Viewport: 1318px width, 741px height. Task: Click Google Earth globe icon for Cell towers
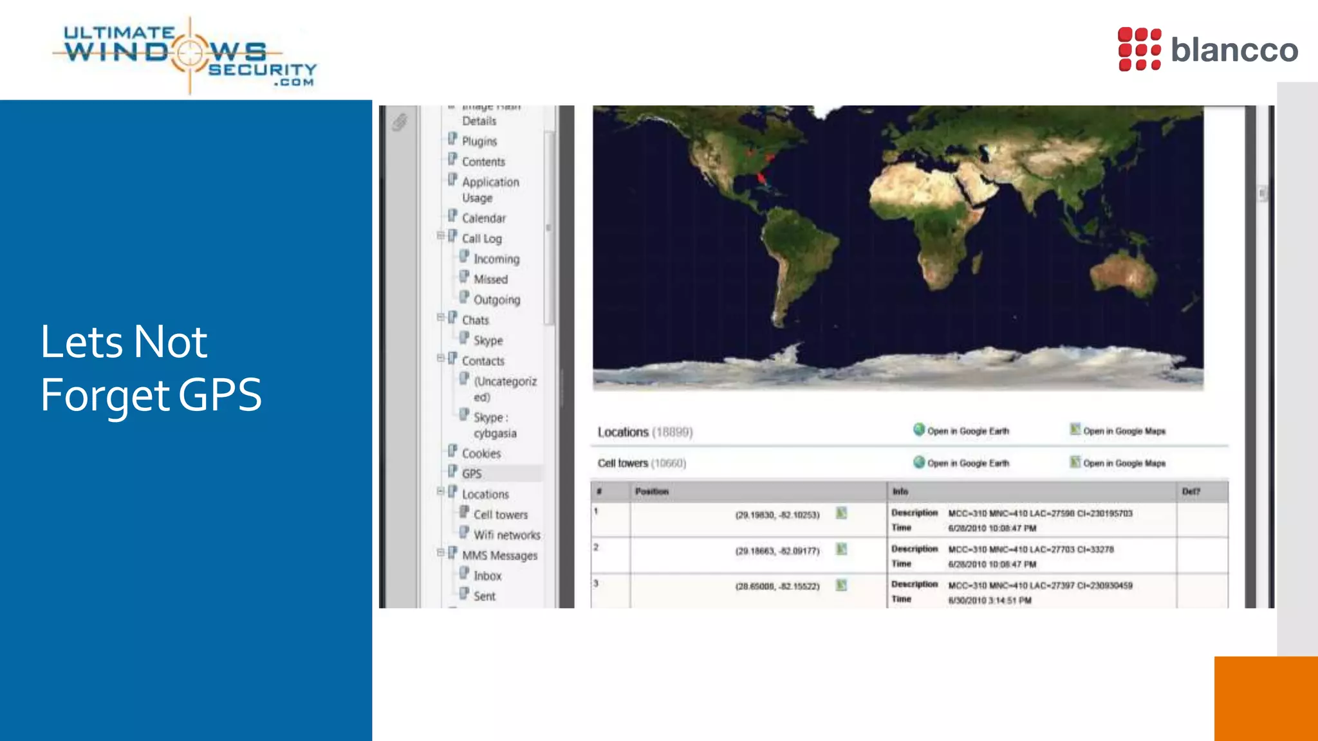(x=919, y=462)
